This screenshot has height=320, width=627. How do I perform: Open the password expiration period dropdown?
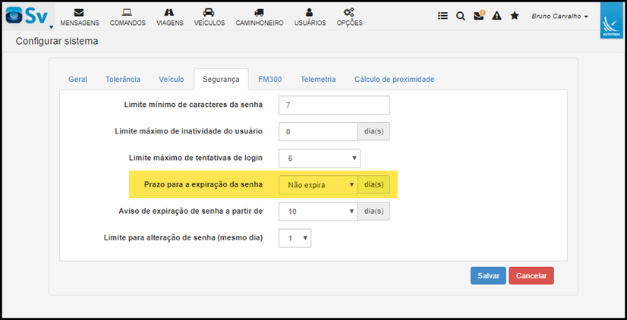[318, 185]
